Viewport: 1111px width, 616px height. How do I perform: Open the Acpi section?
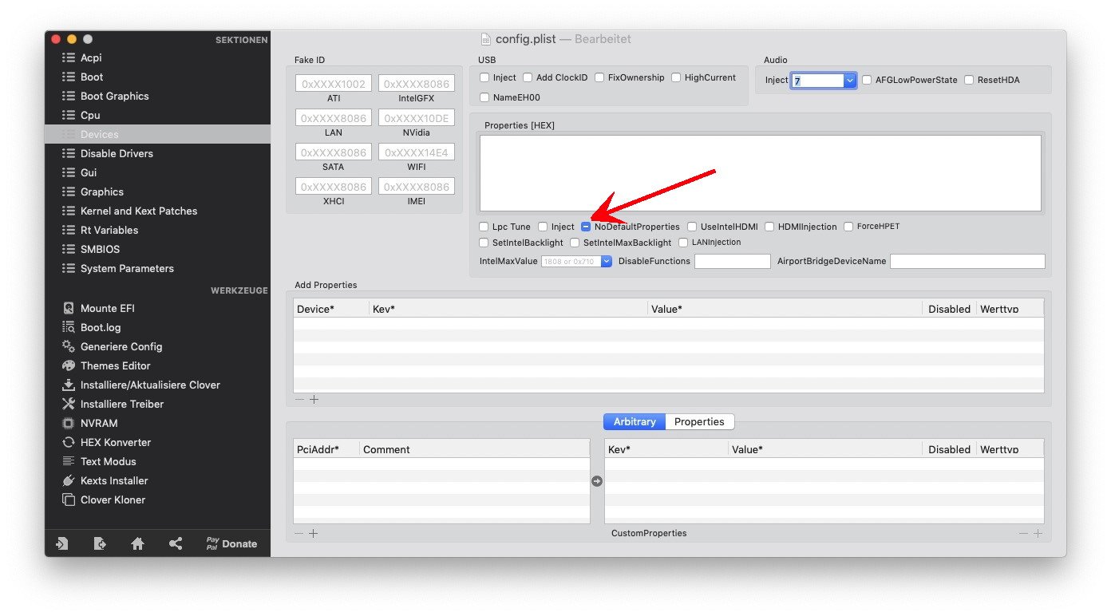click(91, 57)
